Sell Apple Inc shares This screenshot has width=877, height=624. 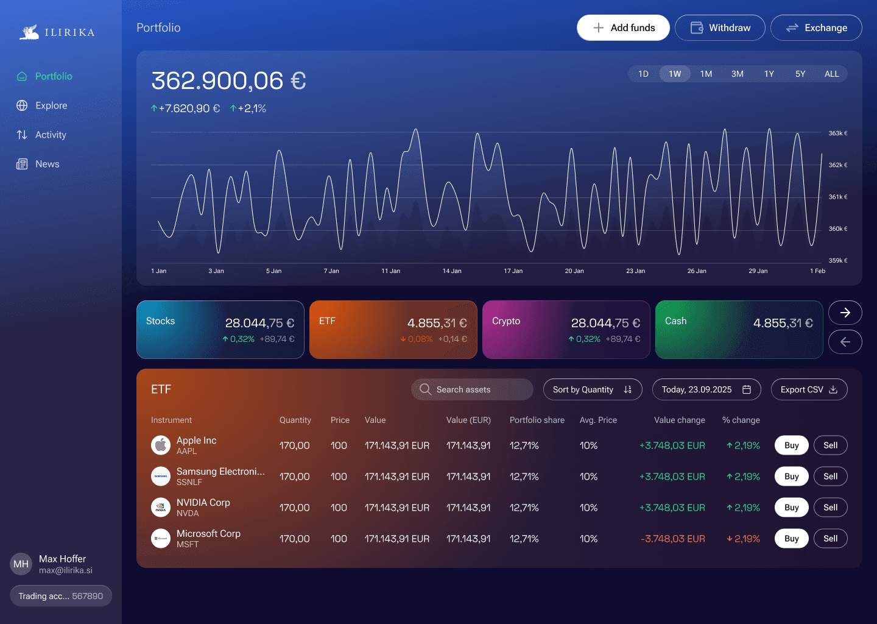831,445
